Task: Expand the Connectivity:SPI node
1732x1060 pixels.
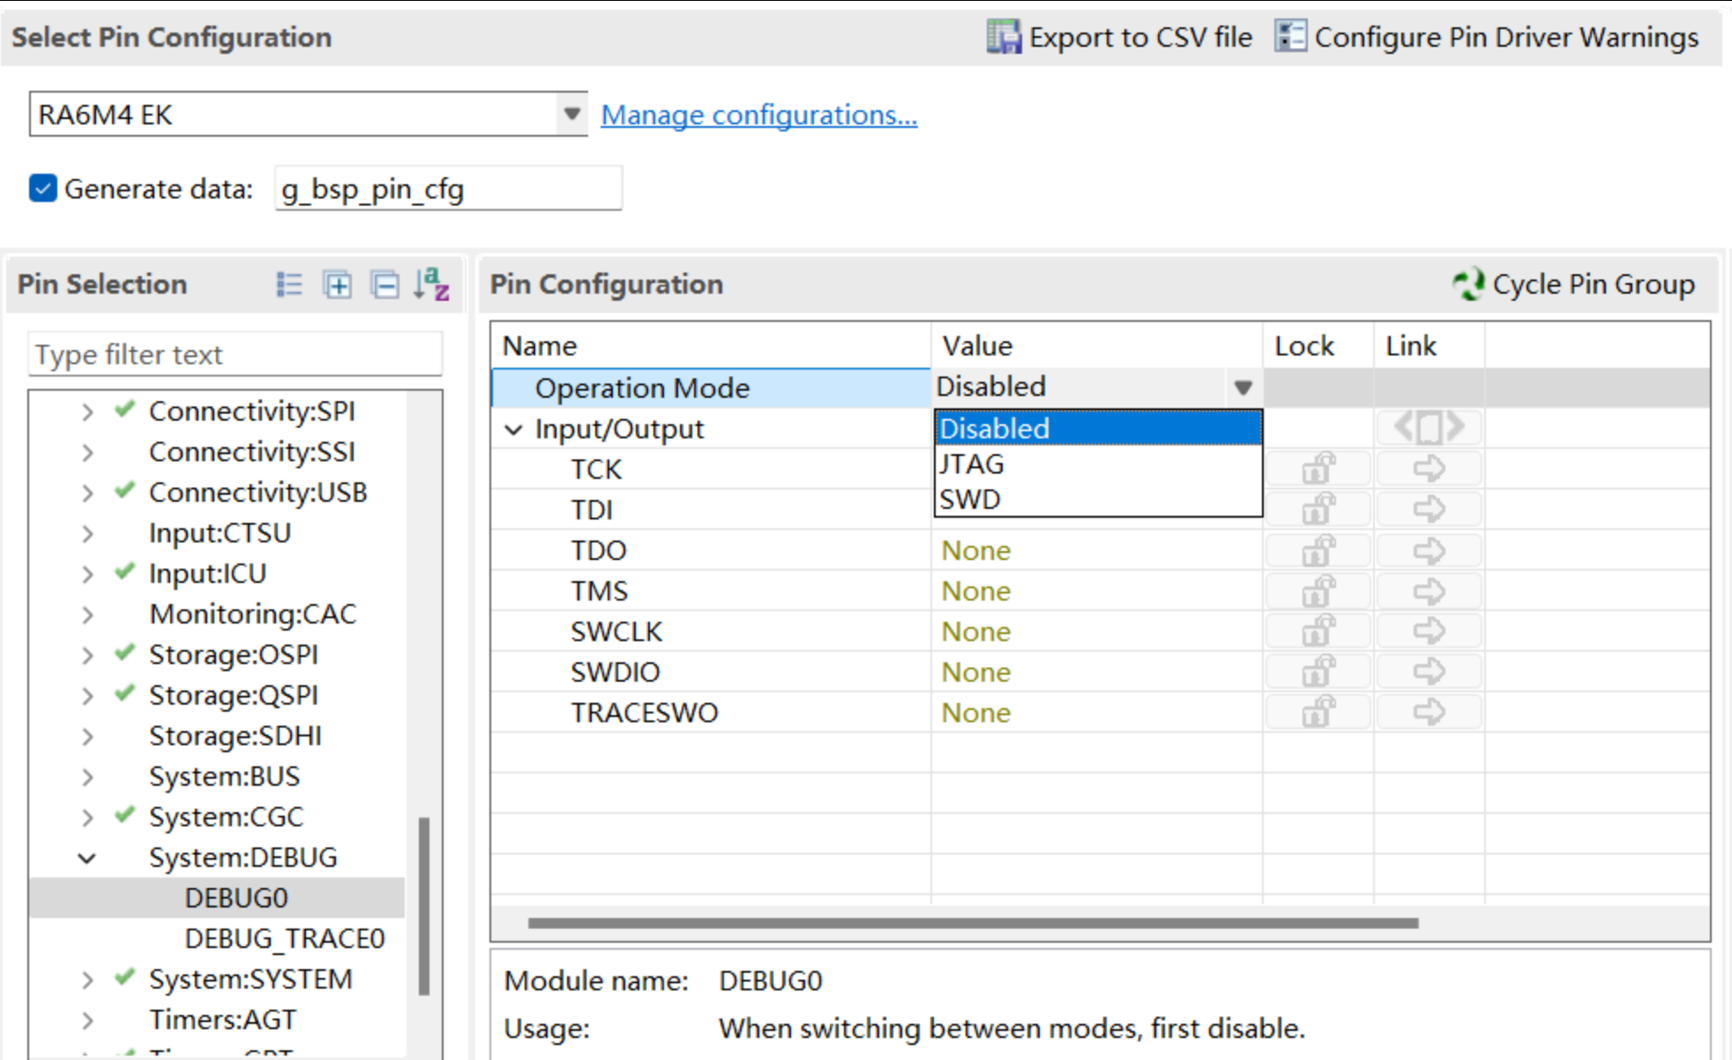Action: (x=86, y=412)
